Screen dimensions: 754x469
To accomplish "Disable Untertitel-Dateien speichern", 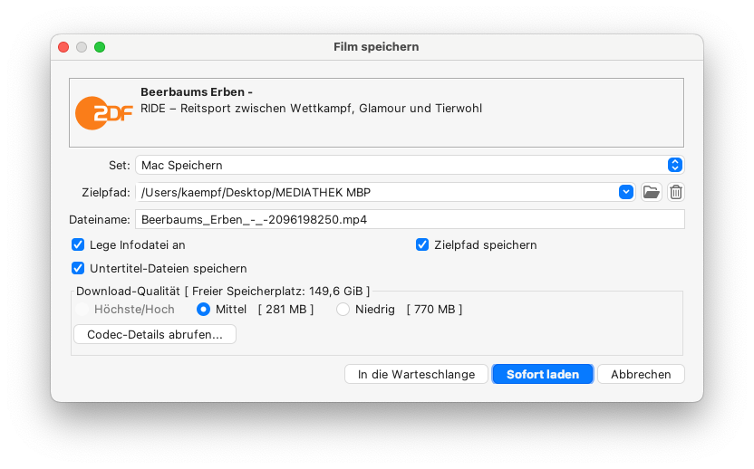I will coord(78,268).
